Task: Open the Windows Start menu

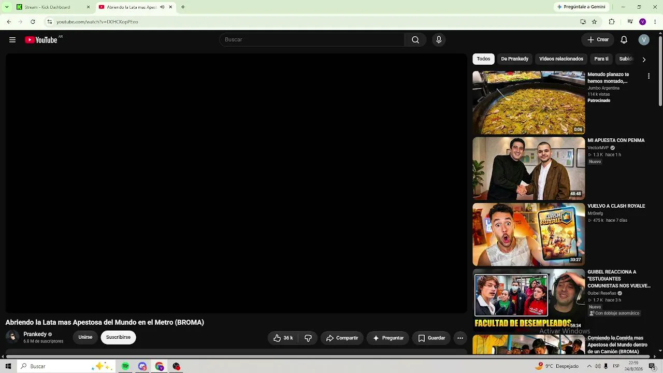Action: (8, 366)
